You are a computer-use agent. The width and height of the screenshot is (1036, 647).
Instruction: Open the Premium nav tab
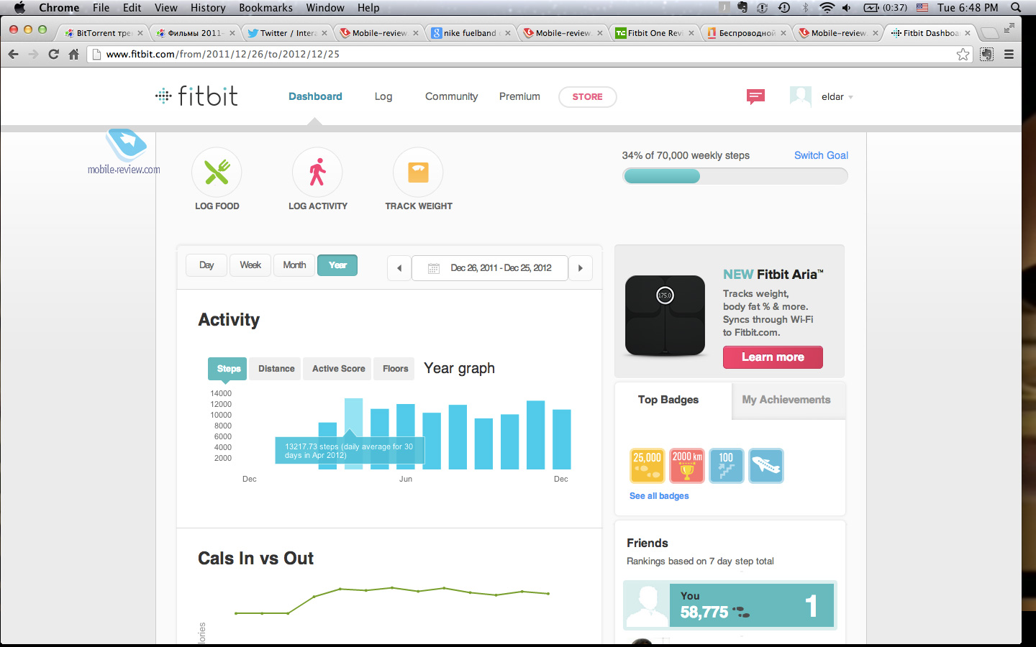coord(519,96)
